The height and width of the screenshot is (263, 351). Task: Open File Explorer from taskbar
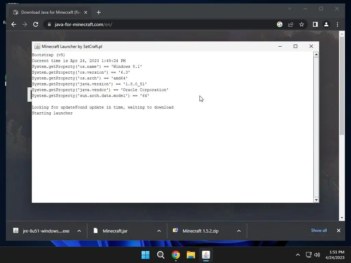(x=191, y=255)
